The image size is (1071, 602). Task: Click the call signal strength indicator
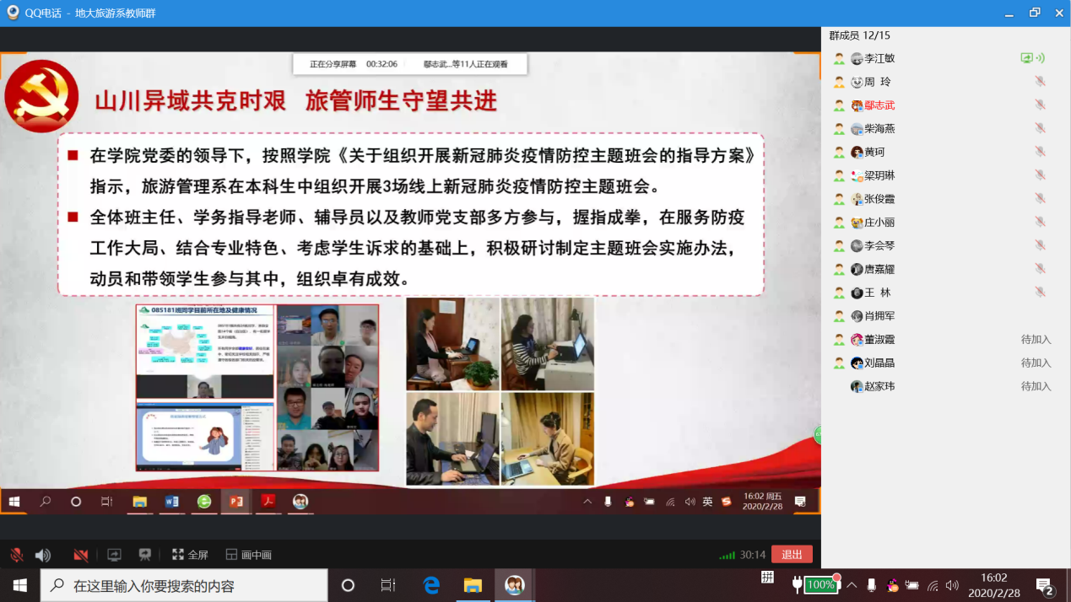(727, 556)
